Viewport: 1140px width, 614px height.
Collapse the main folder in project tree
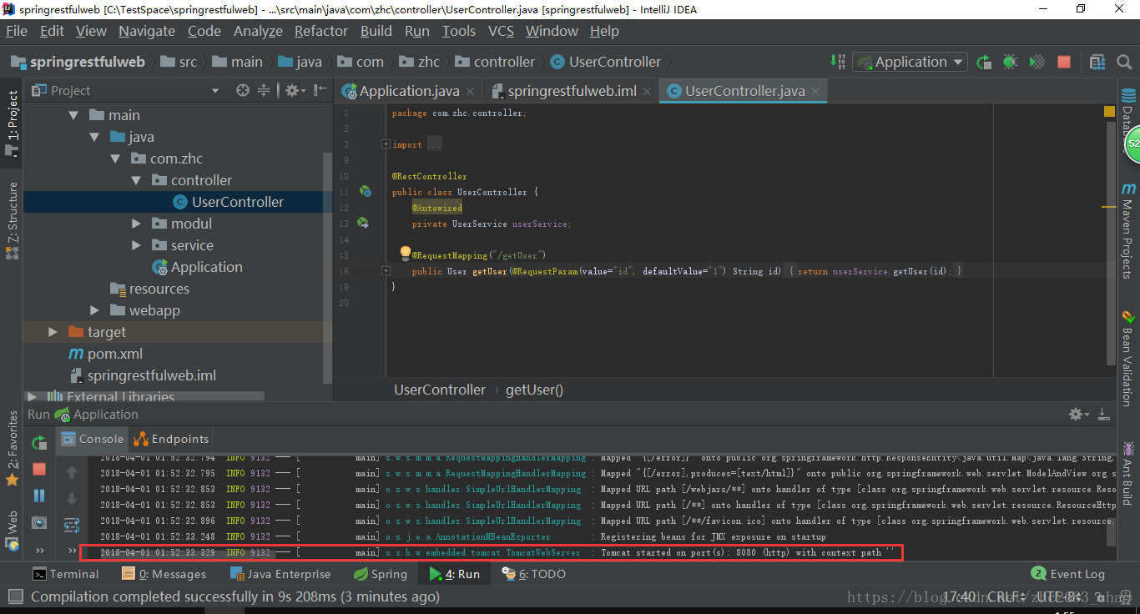73,115
